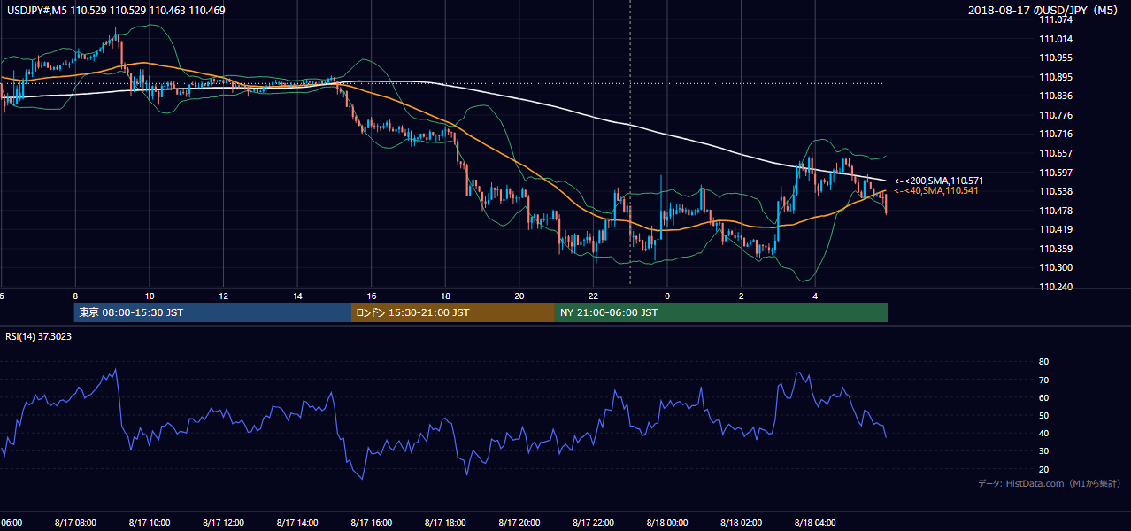This screenshot has height=531, width=1131.
Task: Click the 110.240 price axis label
Action: [x=1056, y=287]
